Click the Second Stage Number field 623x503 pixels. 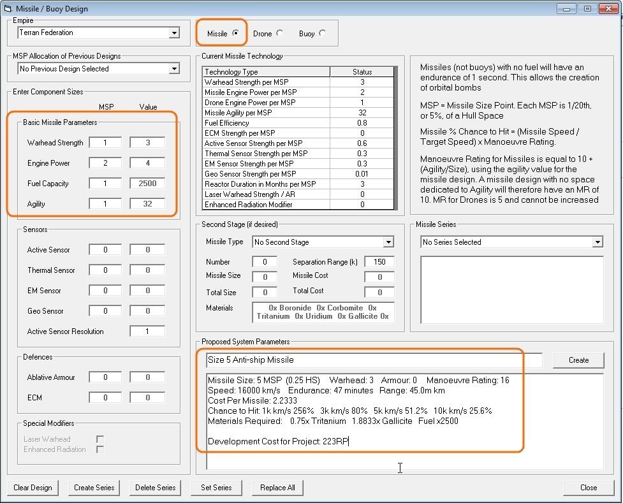265,262
